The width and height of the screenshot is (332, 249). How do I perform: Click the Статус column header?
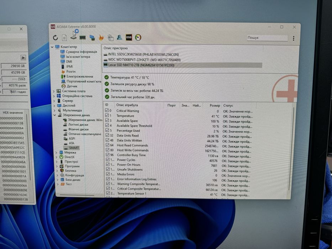pos(228,105)
